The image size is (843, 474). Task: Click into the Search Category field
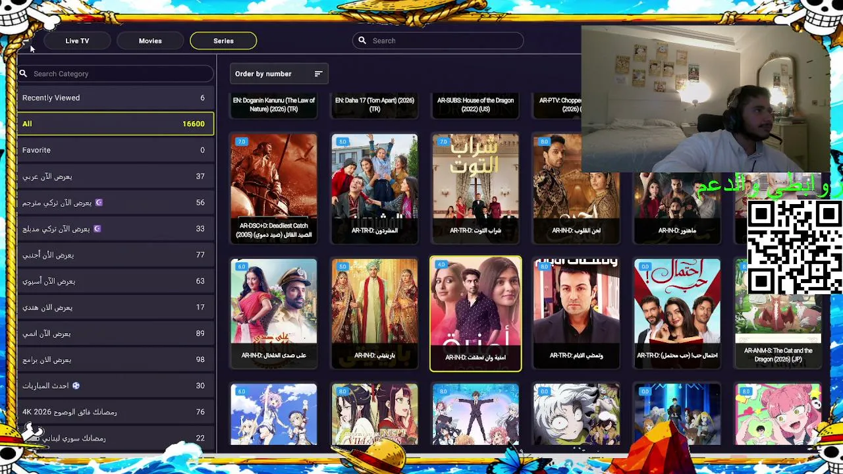[115, 74]
